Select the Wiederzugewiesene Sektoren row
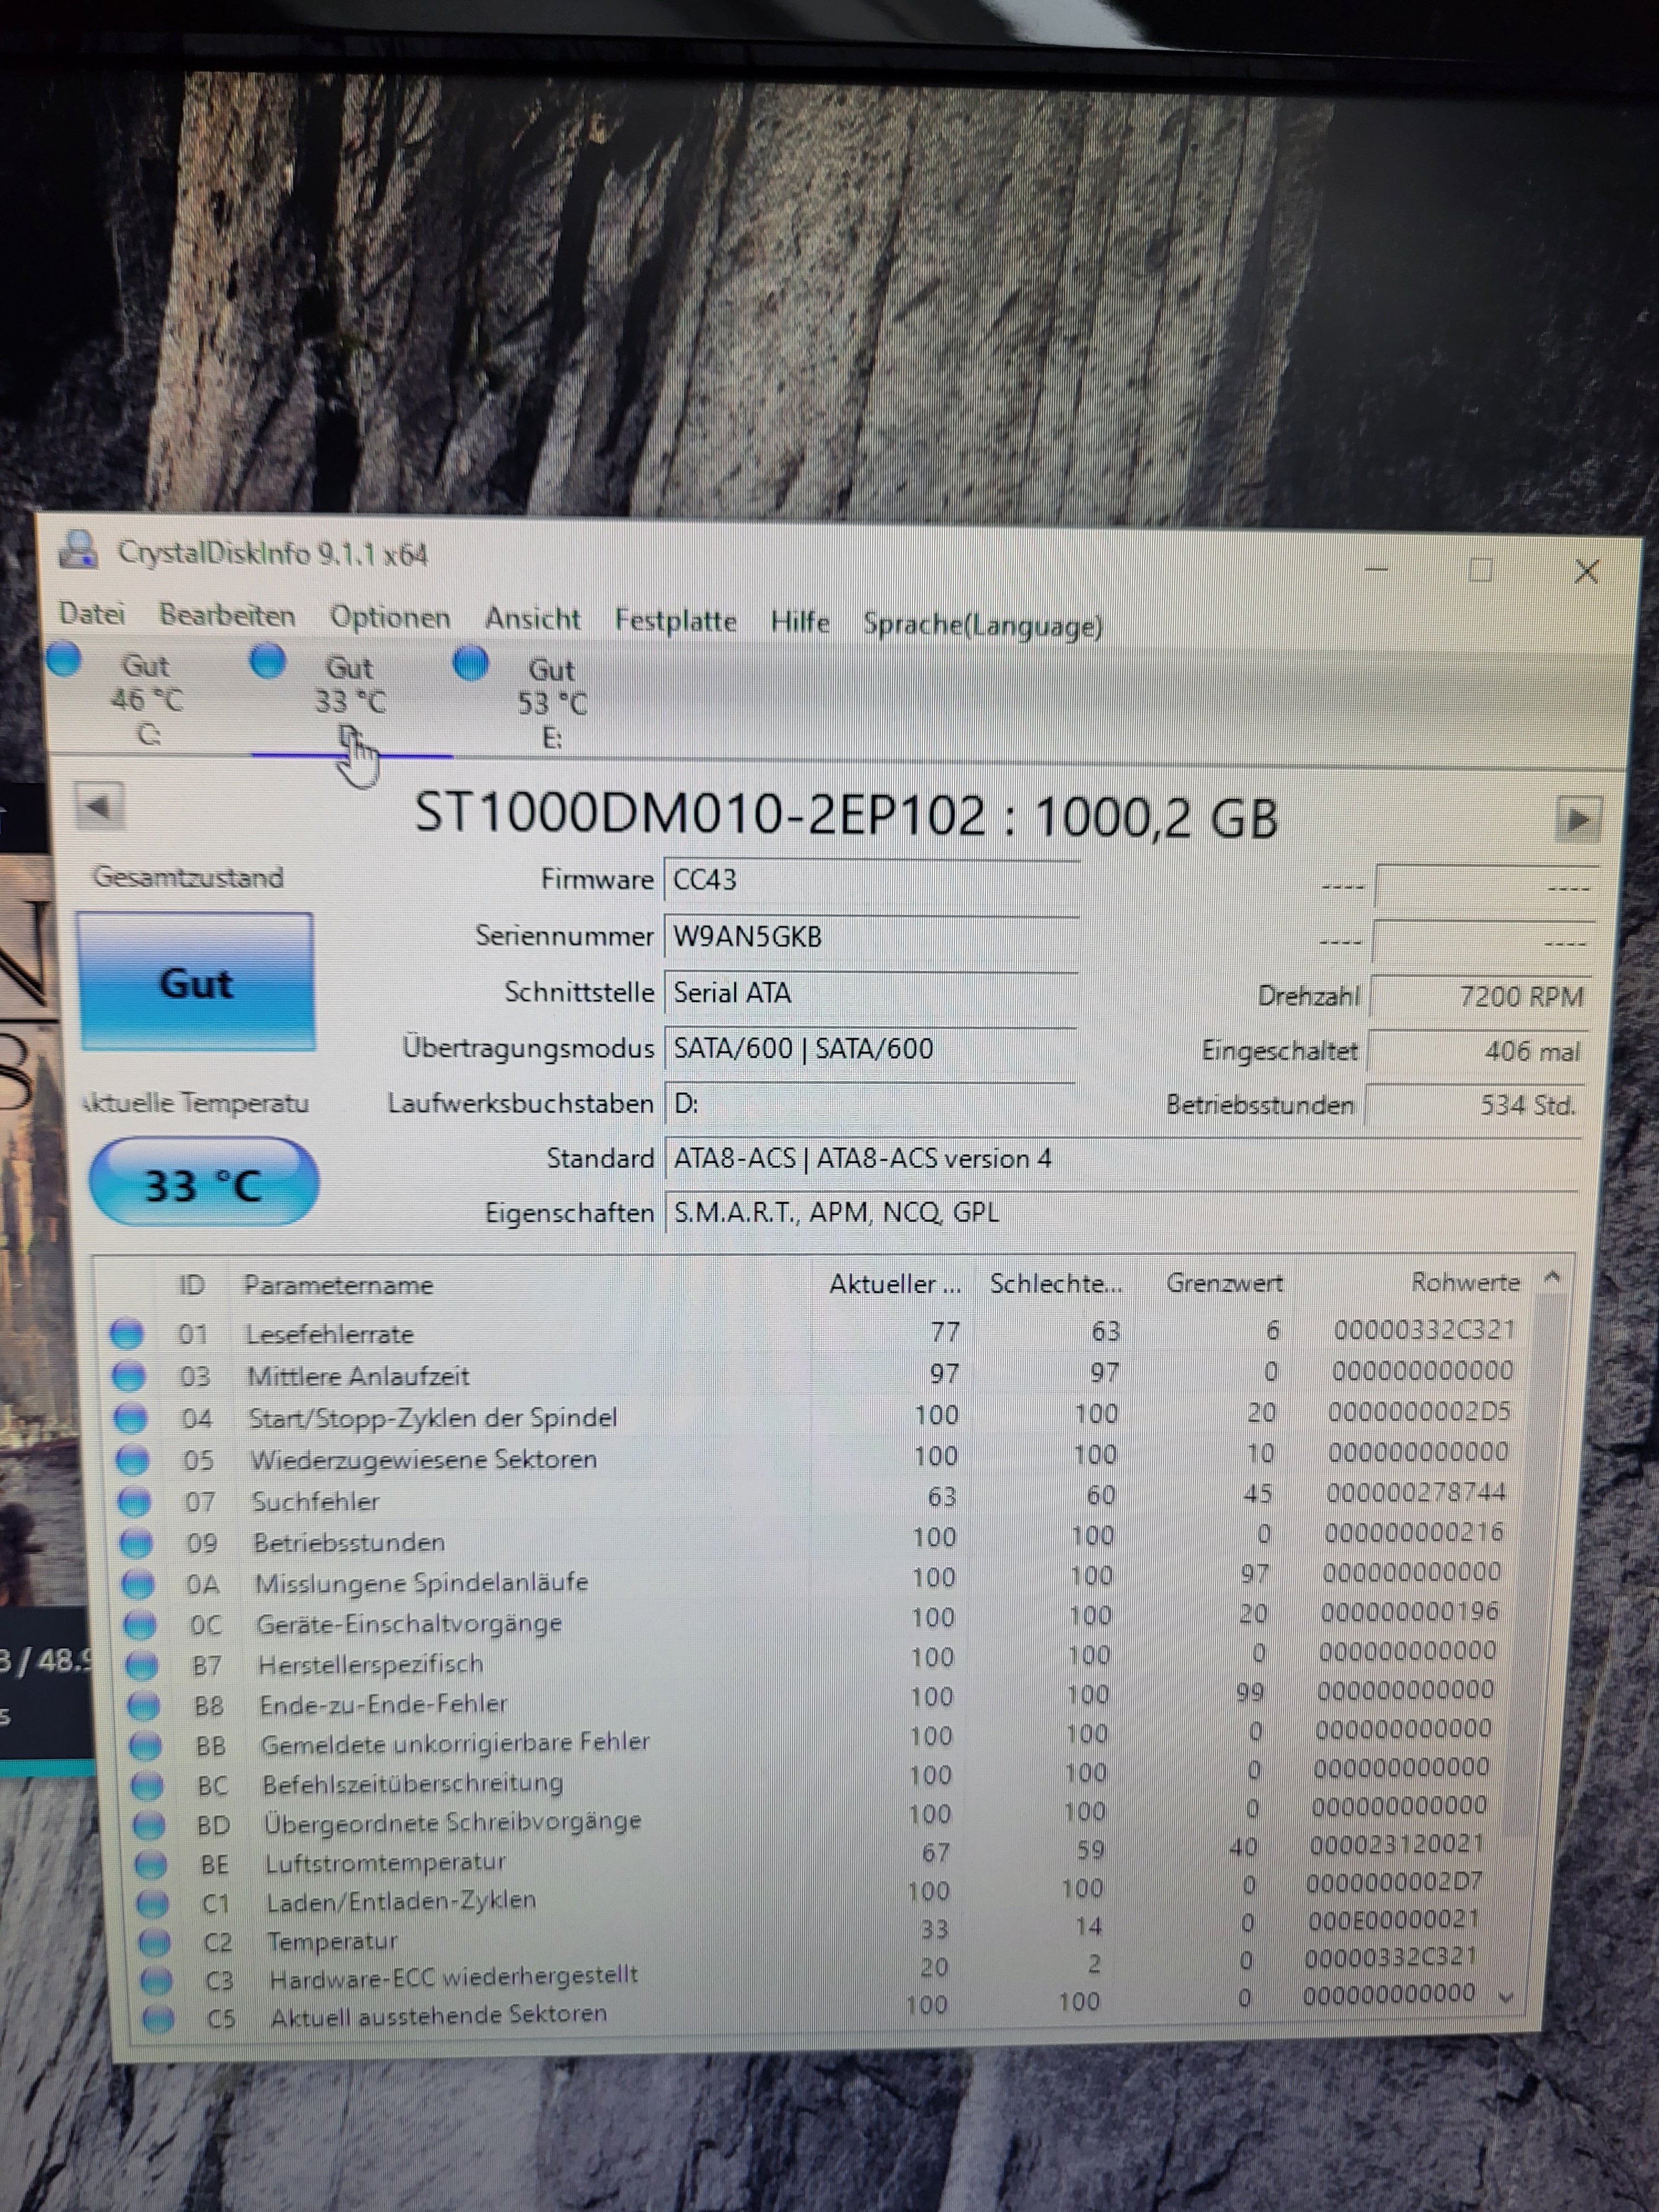Image resolution: width=1659 pixels, height=2212 pixels. [x=424, y=1459]
